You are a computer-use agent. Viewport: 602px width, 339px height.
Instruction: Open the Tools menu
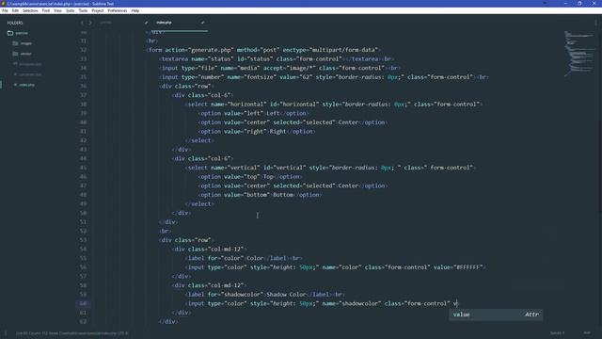point(83,10)
